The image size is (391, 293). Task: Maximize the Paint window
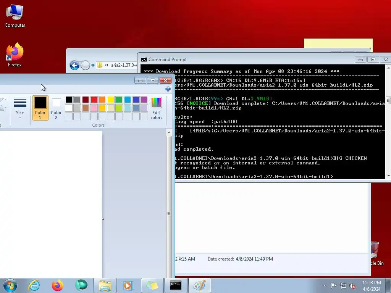tap(153, 80)
